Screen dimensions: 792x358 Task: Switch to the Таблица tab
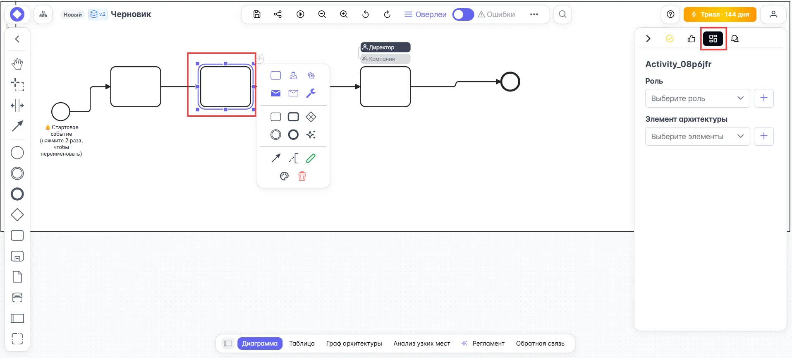pos(301,344)
